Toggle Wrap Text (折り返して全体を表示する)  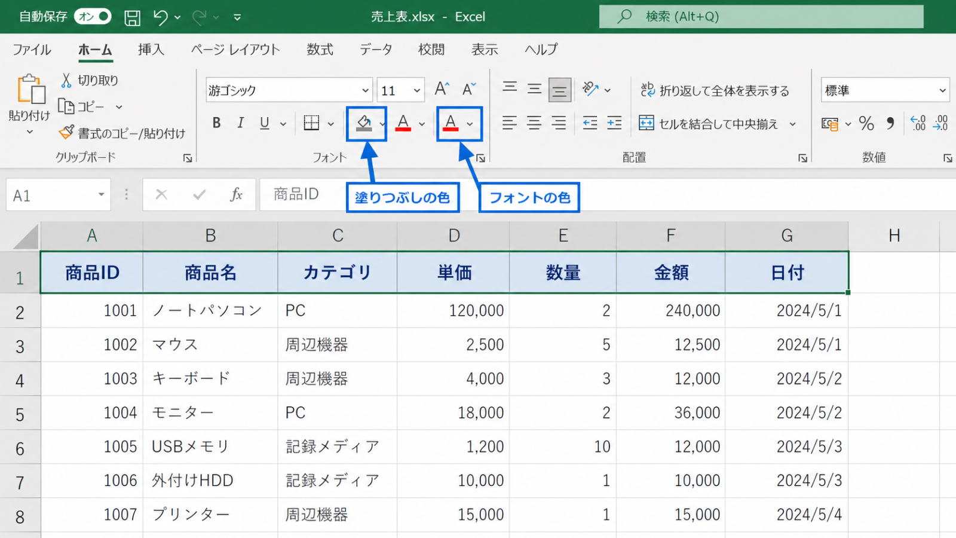(x=715, y=90)
